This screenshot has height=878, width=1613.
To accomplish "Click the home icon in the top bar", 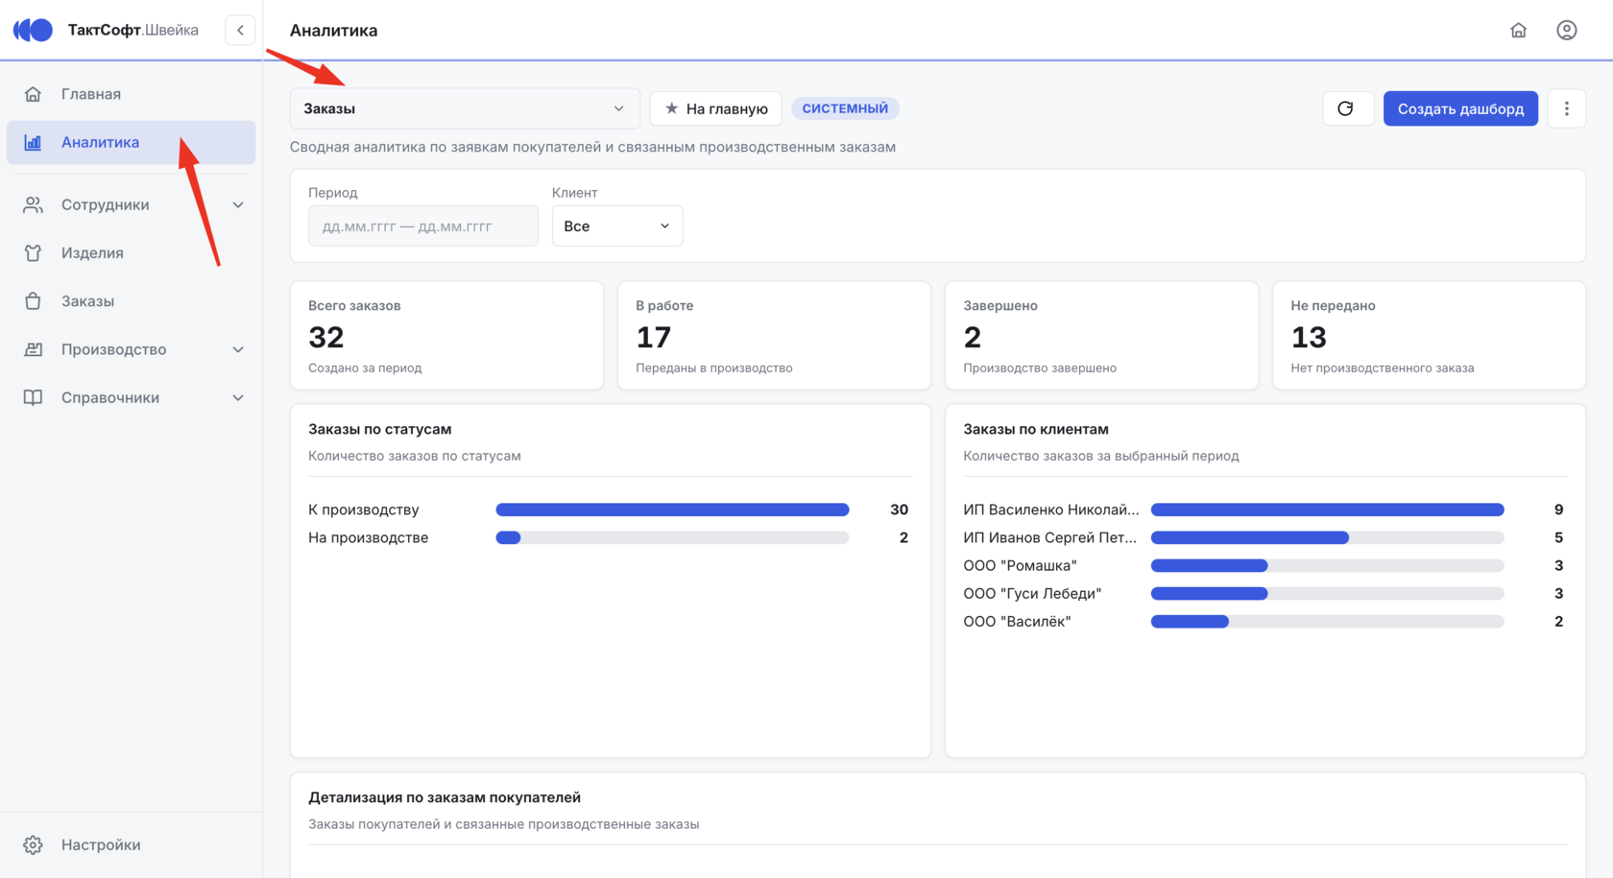I will click(1518, 30).
